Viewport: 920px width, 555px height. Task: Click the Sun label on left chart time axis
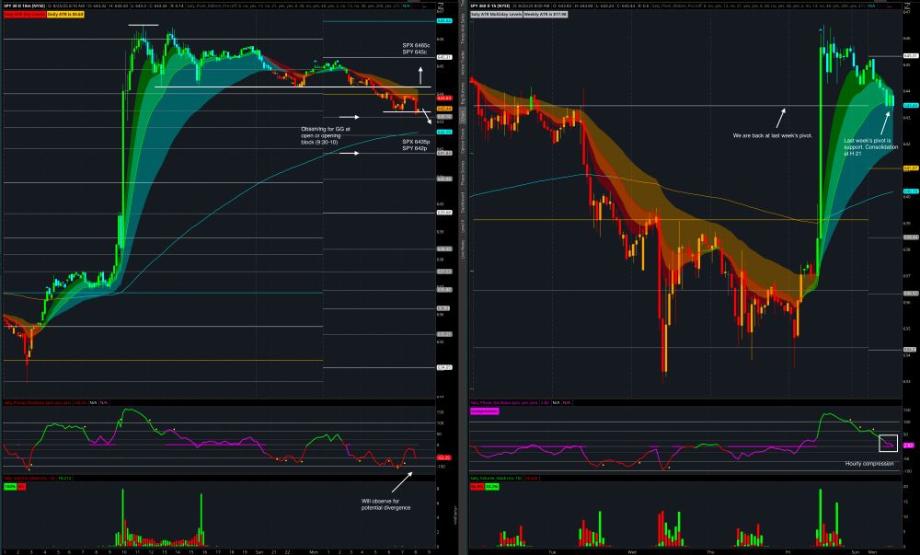pos(259,551)
